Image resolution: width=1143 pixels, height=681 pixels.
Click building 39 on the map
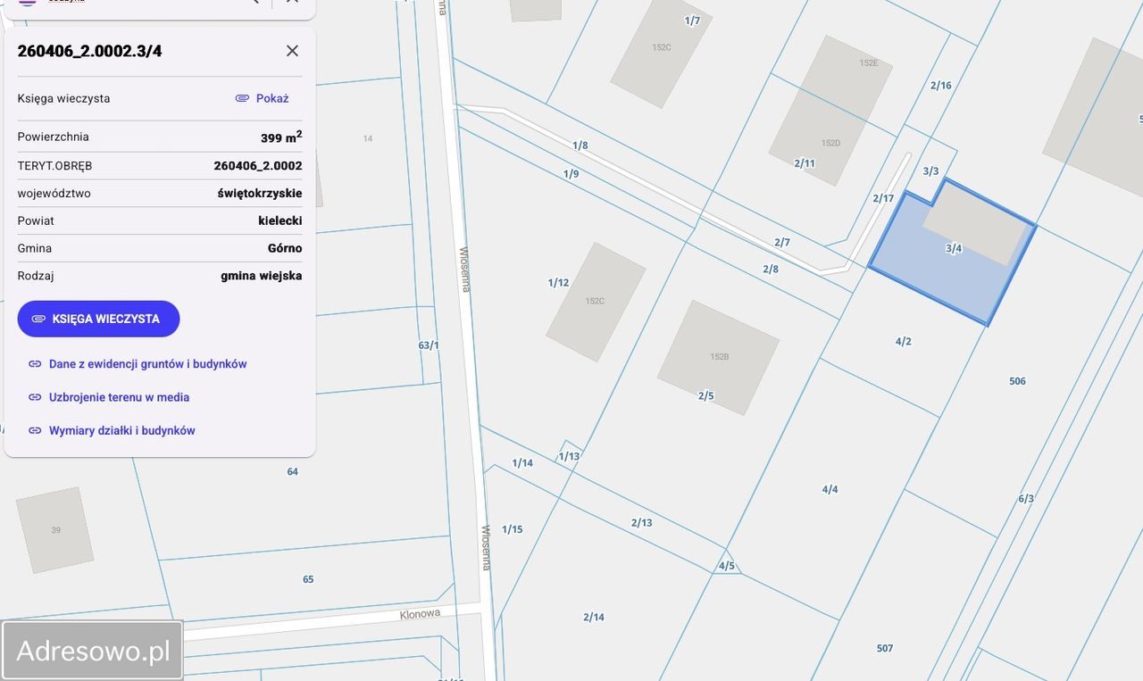(x=55, y=529)
